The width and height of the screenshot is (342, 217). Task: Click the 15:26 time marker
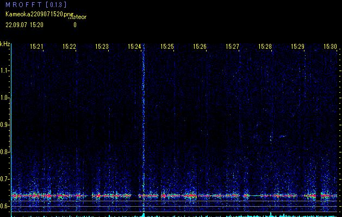coord(200,46)
